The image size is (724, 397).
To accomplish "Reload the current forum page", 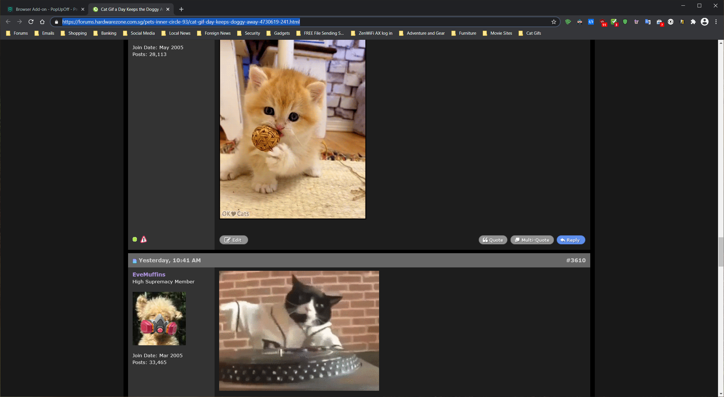I will pos(31,22).
